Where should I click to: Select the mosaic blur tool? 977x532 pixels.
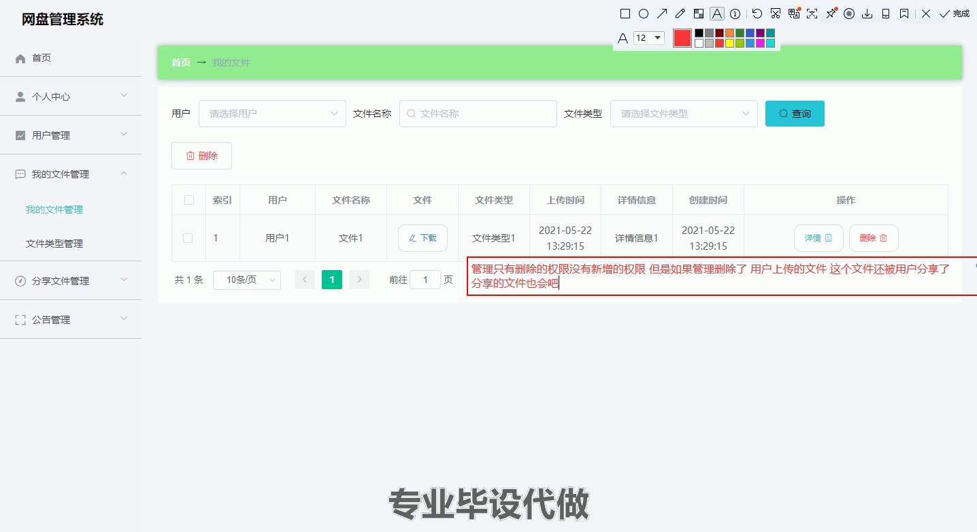(699, 14)
